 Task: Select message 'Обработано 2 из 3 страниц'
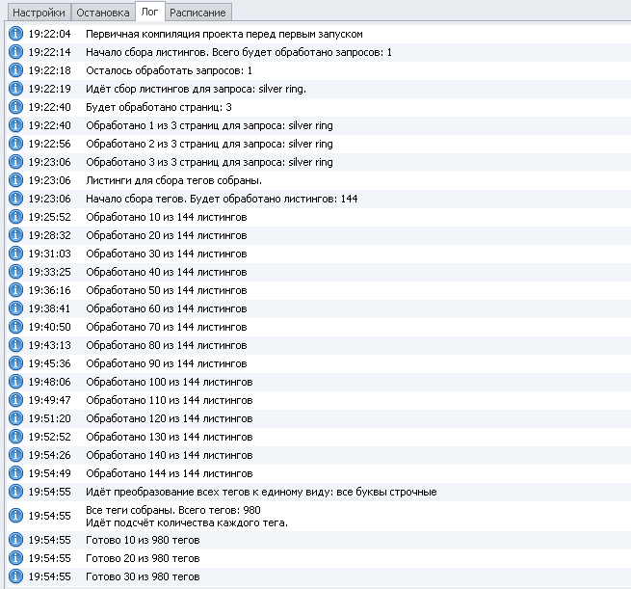pyautogui.click(x=209, y=145)
